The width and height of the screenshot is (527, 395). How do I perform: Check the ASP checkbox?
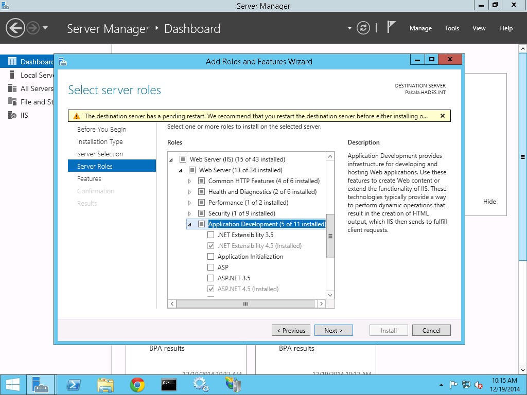210,267
